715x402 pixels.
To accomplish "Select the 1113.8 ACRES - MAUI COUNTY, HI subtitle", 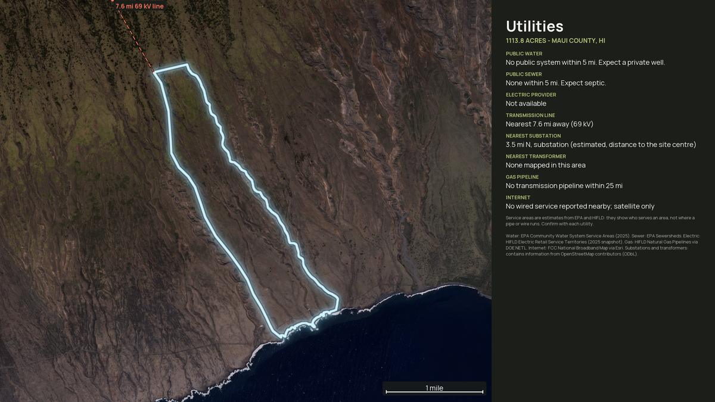I will (555, 40).
